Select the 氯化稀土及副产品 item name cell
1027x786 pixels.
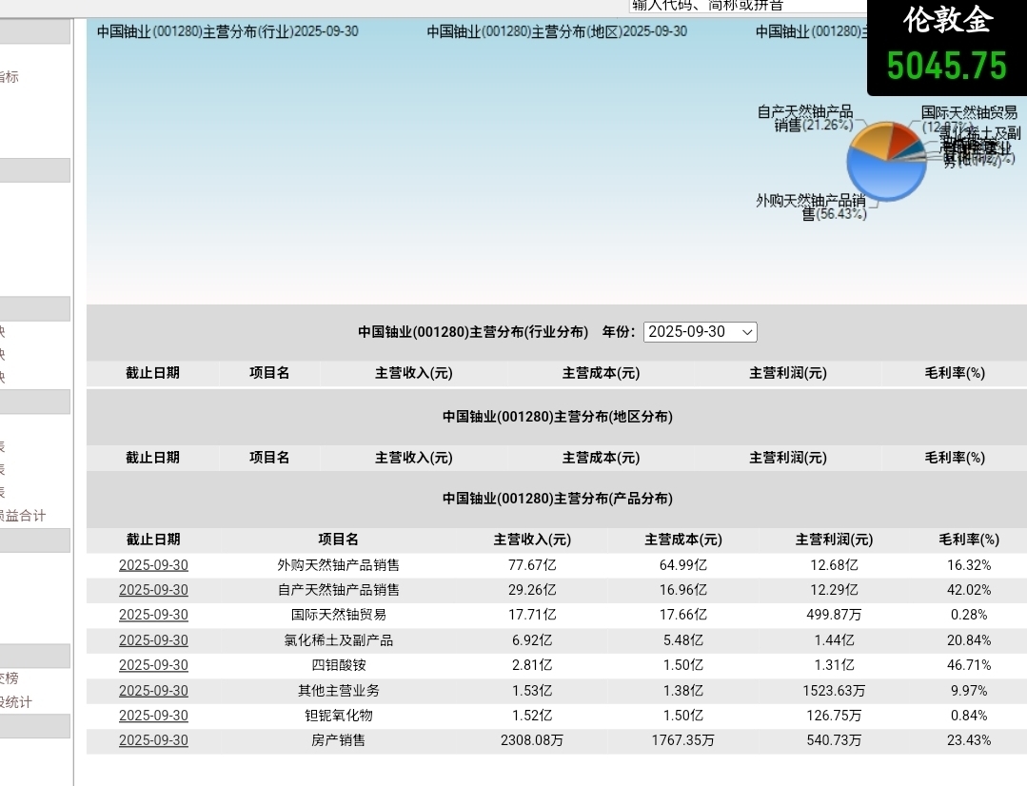click(338, 640)
